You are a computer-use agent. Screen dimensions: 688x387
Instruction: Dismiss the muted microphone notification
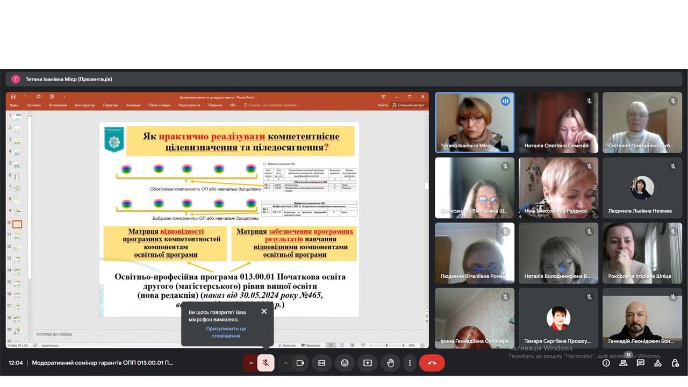pos(264,311)
